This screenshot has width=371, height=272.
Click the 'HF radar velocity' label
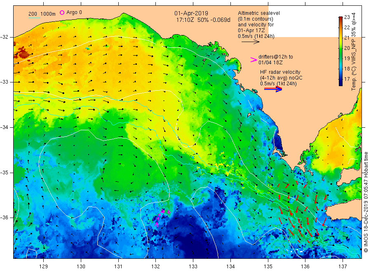pyautogui.click(x=280, y=72)
